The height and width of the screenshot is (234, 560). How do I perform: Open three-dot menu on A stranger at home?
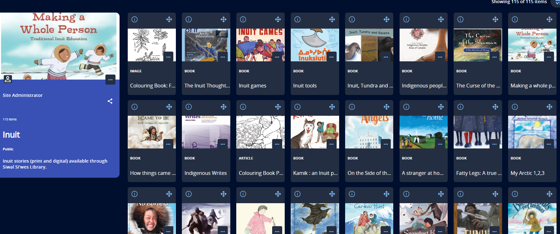[440, 144]
